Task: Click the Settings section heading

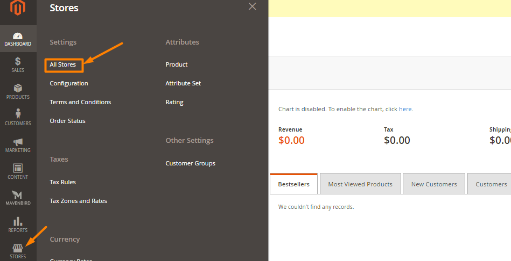Action: click(x=63, y=42)
